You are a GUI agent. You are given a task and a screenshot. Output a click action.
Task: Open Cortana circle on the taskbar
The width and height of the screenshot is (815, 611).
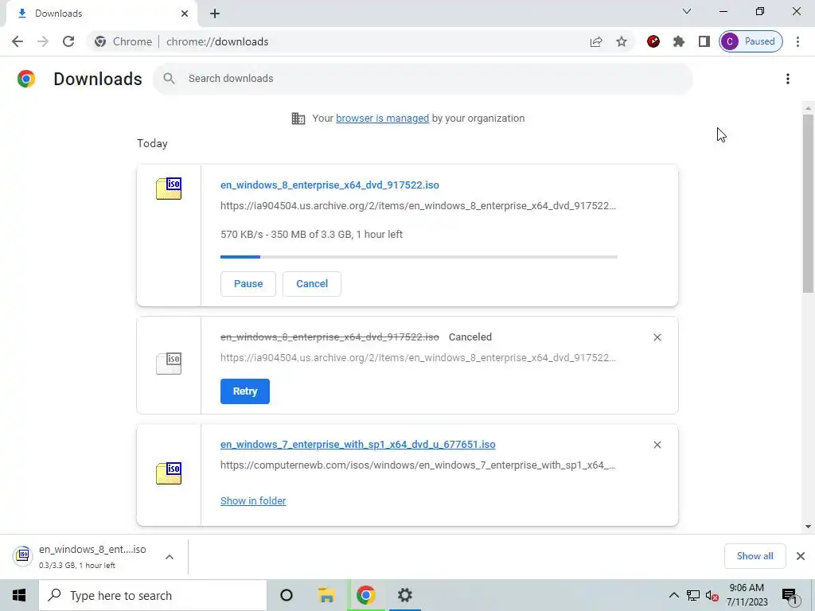pyautogui.click(x=287, y=595)
